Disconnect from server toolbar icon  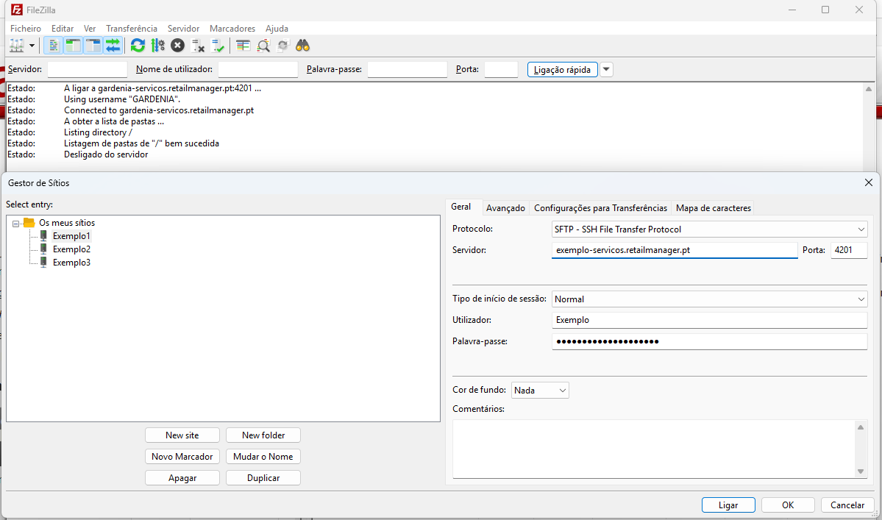197,46
